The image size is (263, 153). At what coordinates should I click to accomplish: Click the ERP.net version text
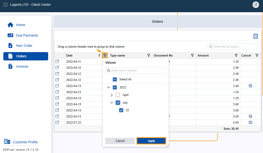[x=21, y=150]
